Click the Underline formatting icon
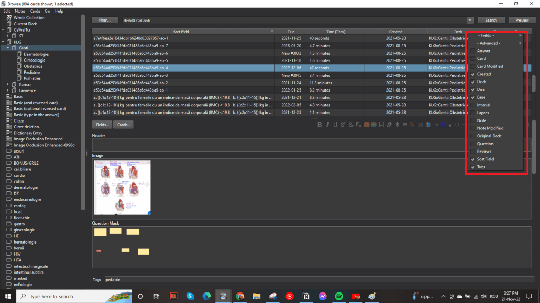 (335, 125)
